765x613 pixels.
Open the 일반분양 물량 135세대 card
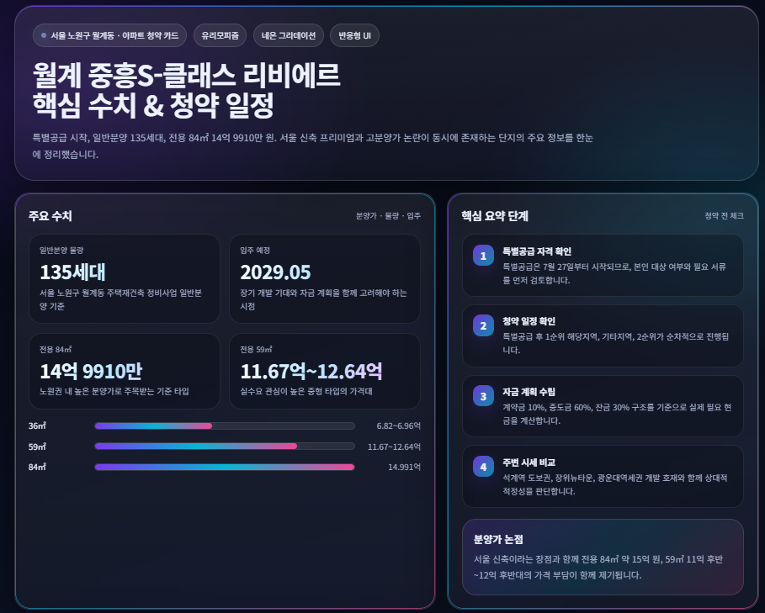125,278
